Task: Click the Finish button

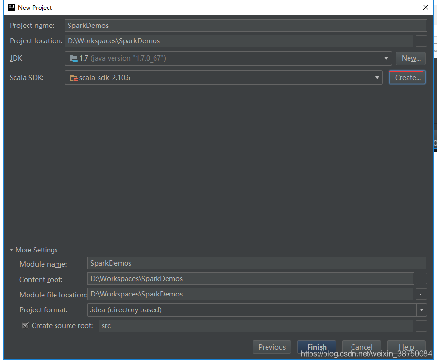Action: (x=316, y=347)
